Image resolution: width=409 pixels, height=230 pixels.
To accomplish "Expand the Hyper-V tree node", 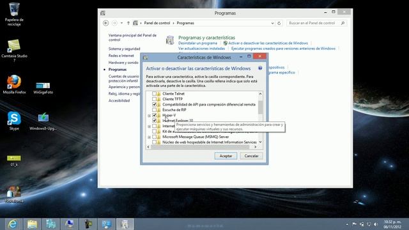I will (149, 116).
